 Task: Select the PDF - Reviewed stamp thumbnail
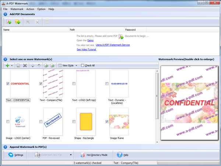click(x=53, y=121)
